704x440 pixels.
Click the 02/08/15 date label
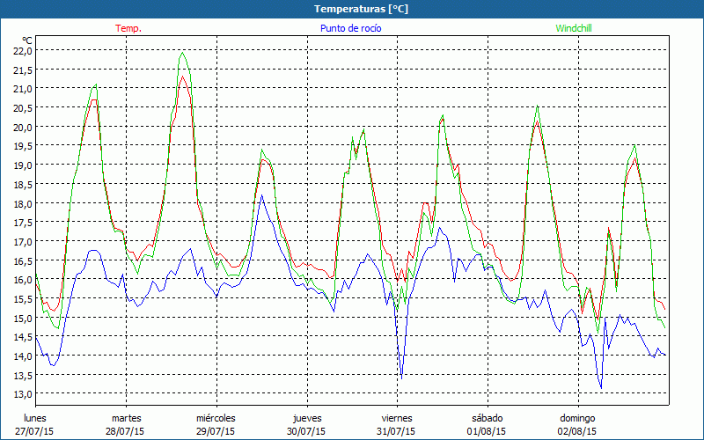[577, 431]
